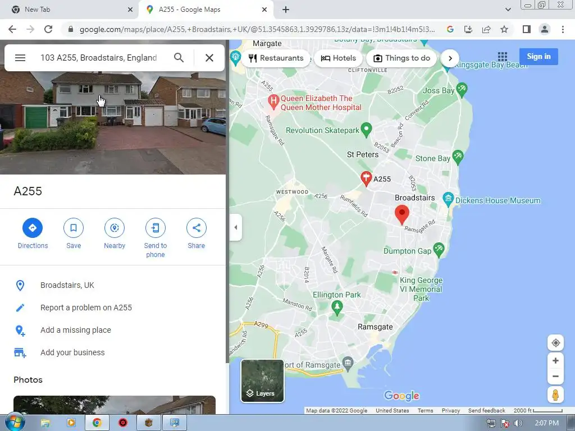575x431 pixels.
Task: Select Stone Bay beach marker
Action: pos(458,157)
